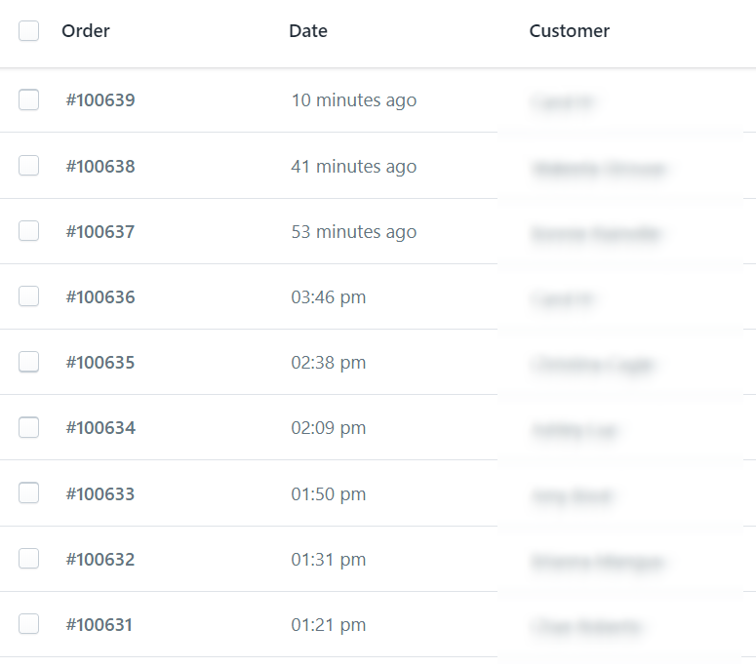This screenshot has height=668, width=756.
Task: Sort by the Order column header
Action: tap(86, 31)
